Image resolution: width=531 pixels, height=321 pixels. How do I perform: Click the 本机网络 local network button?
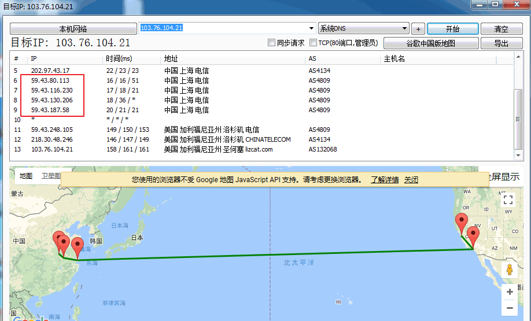(x=73, y=29)
